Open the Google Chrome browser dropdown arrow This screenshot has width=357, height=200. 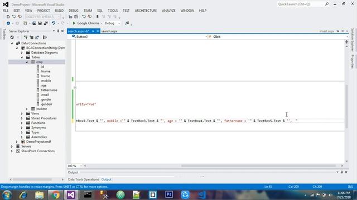click(x=102, y=23)
